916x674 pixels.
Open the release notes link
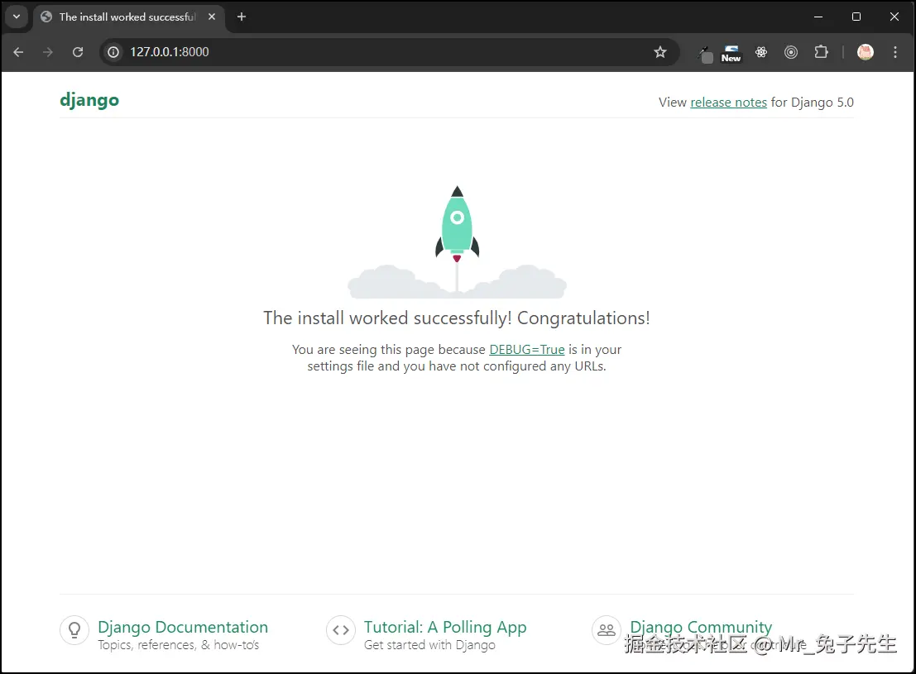[x=728, y=103]
